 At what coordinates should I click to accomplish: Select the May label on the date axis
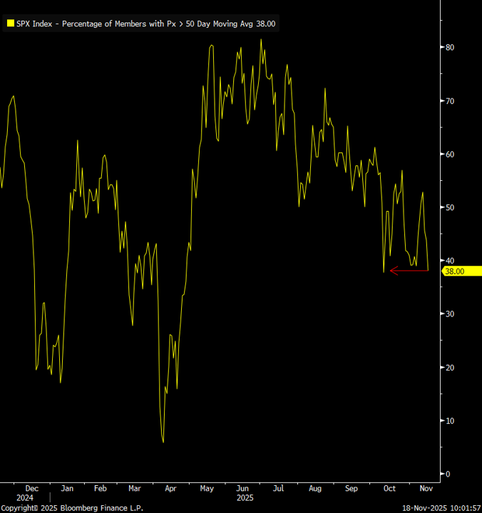tap(207, 489)
